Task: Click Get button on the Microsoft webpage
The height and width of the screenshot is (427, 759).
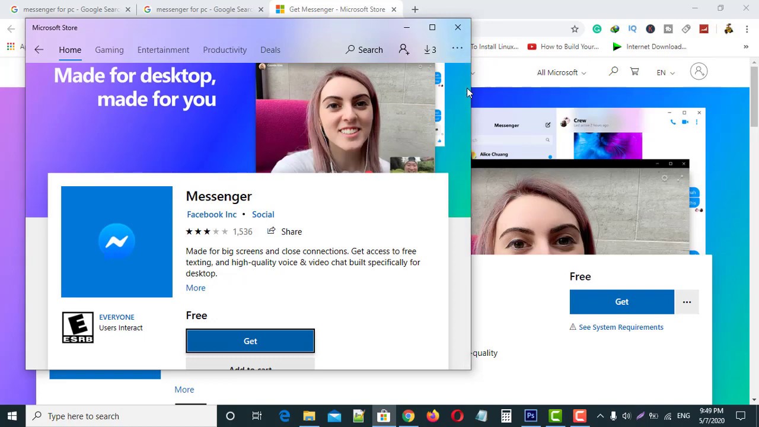Action: click(x=621, y=302)
